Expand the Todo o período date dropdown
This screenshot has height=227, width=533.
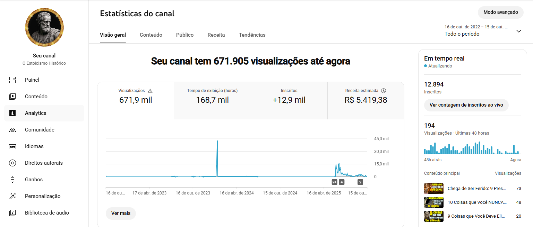[x=518, y=31]
